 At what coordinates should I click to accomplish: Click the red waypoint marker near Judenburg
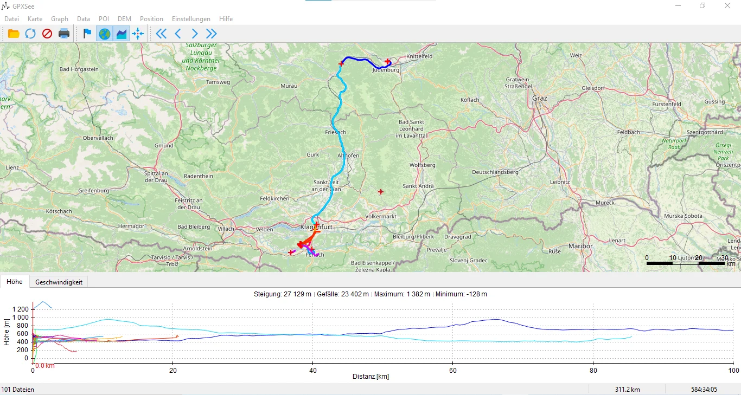(x=387, y=62)
